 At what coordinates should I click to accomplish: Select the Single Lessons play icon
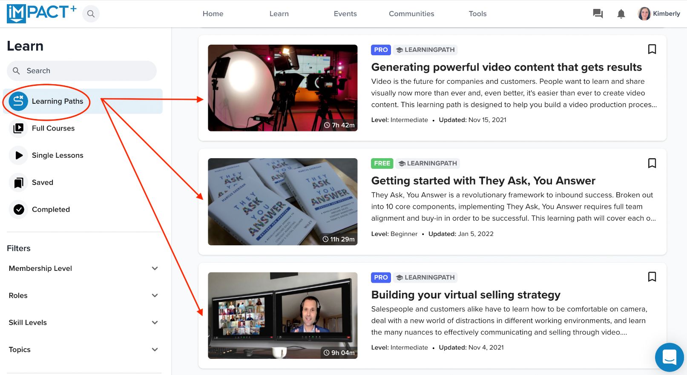[x=18, y=155]
